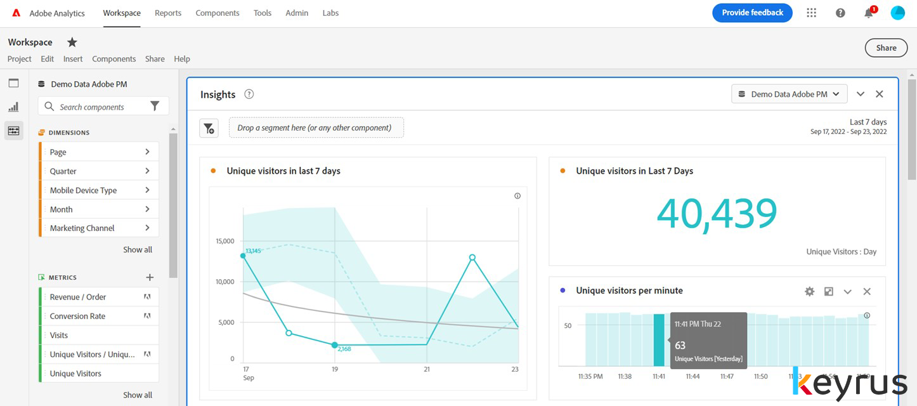Click the segment filter icon beside the drop zone
Viewport: 917px width, 406px height.
pyautogui.click(x=209, y=128)
